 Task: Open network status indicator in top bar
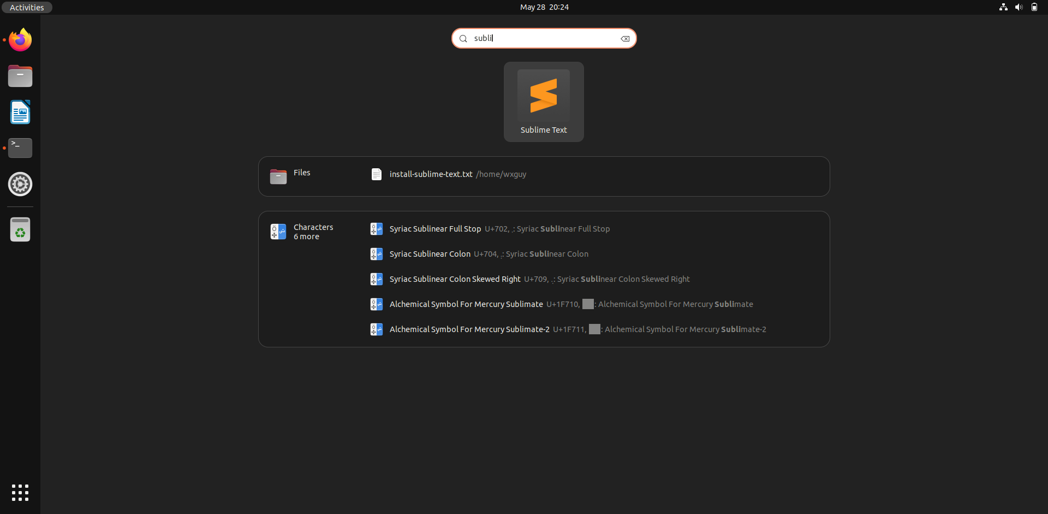click(1003, 7)
